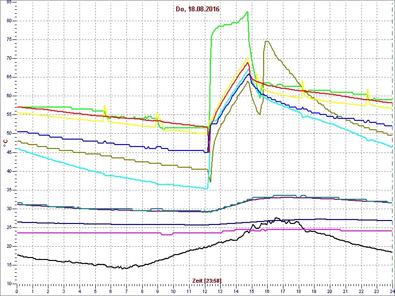The height and width of the screenshot is (296, 395).
Task: Click the hour 9 label on time axis
Action: coord(158,291)
